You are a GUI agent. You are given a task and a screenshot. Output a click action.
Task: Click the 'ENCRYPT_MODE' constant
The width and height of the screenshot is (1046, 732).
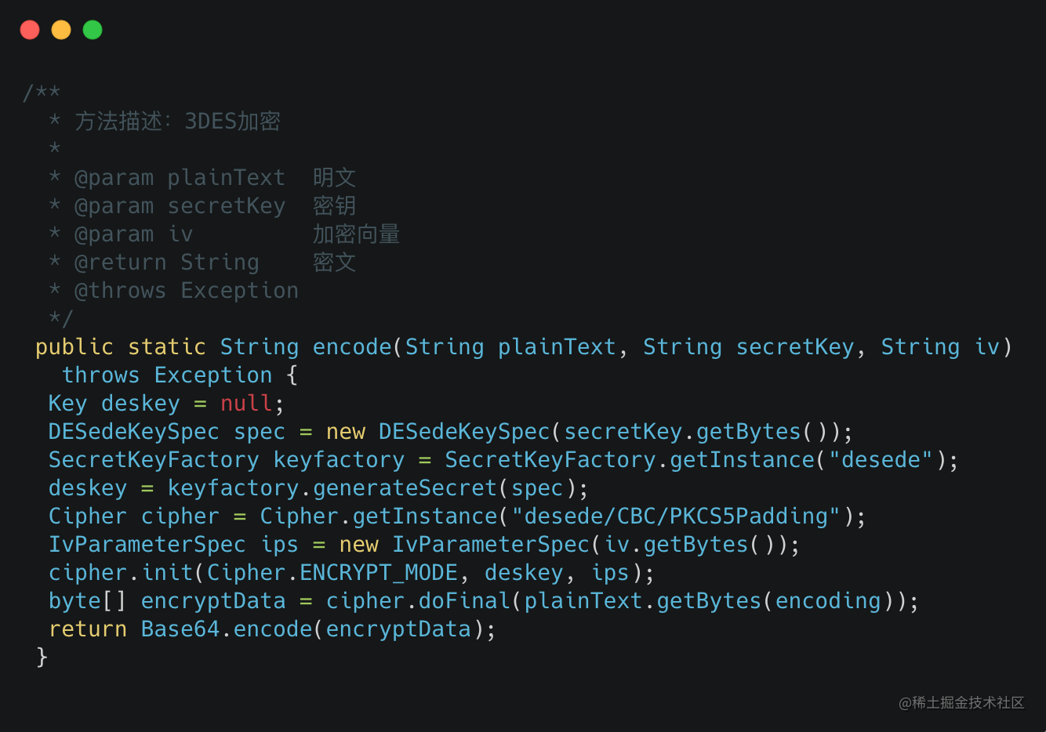tap(379, 572)
